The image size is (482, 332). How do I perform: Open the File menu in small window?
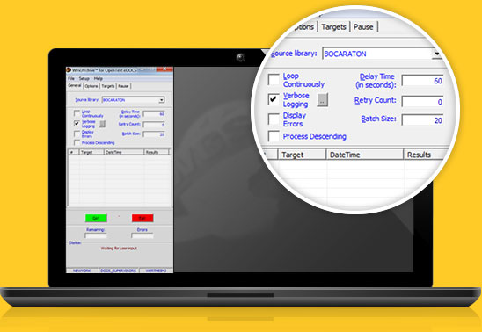[71, 78]
